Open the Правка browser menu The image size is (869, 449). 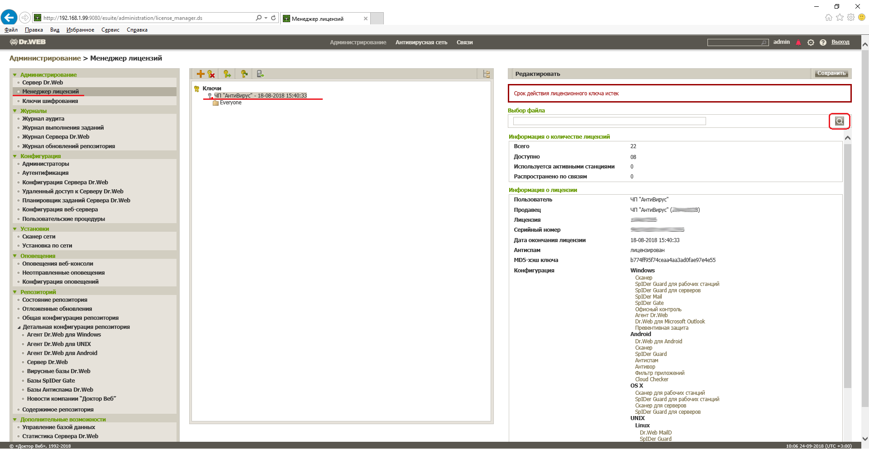pyautogui.click(x=34, y=30)
